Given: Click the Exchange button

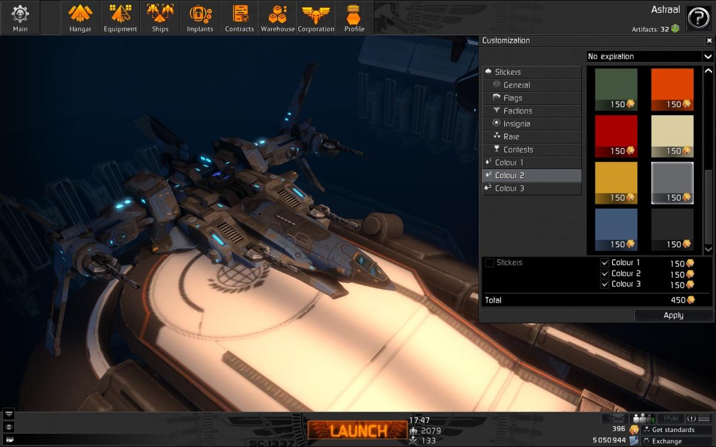Looking at the screenshot, I should pyautogui.click(x=677, y=441).
